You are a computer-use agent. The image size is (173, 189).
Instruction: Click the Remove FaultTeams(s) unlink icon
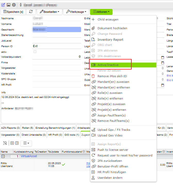pyautogui.click(x=94, y=121)
